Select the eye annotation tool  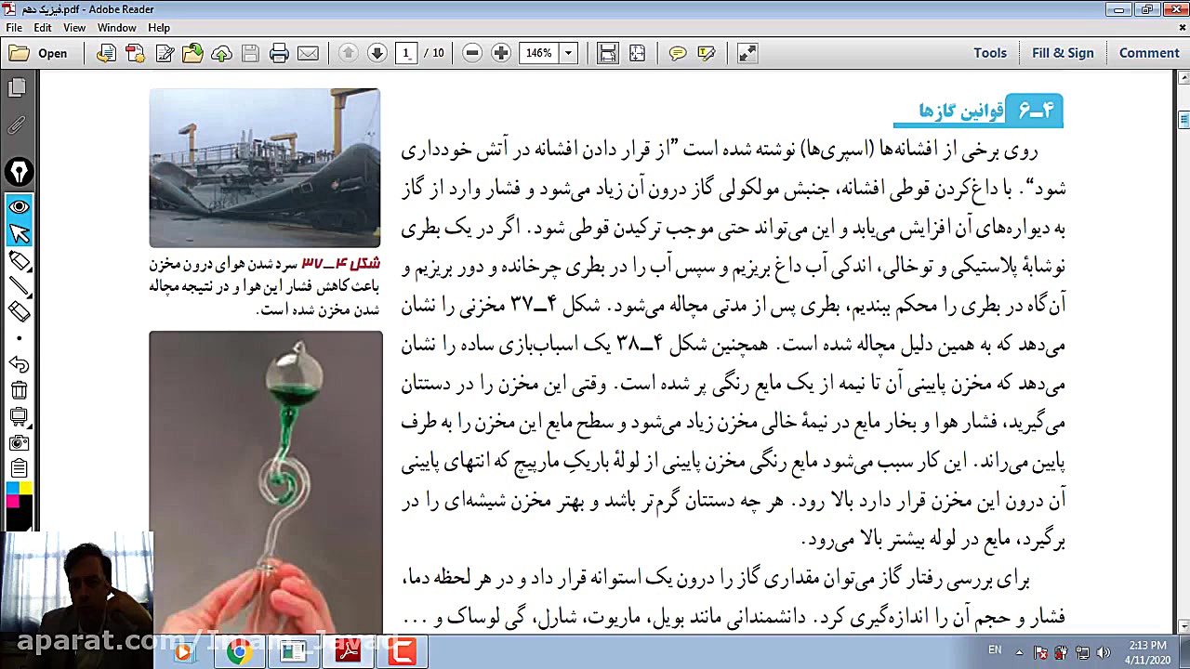click(x=20, y=206)
